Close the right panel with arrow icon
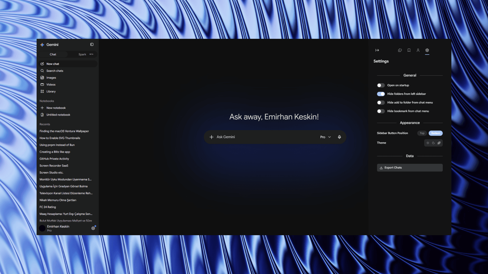This screenshot has height=274, width=488. (377, 50)
